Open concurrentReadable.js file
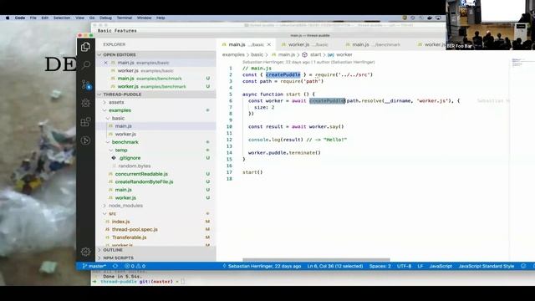The height and width of the screenshot is (301, 535). (141, 174)
